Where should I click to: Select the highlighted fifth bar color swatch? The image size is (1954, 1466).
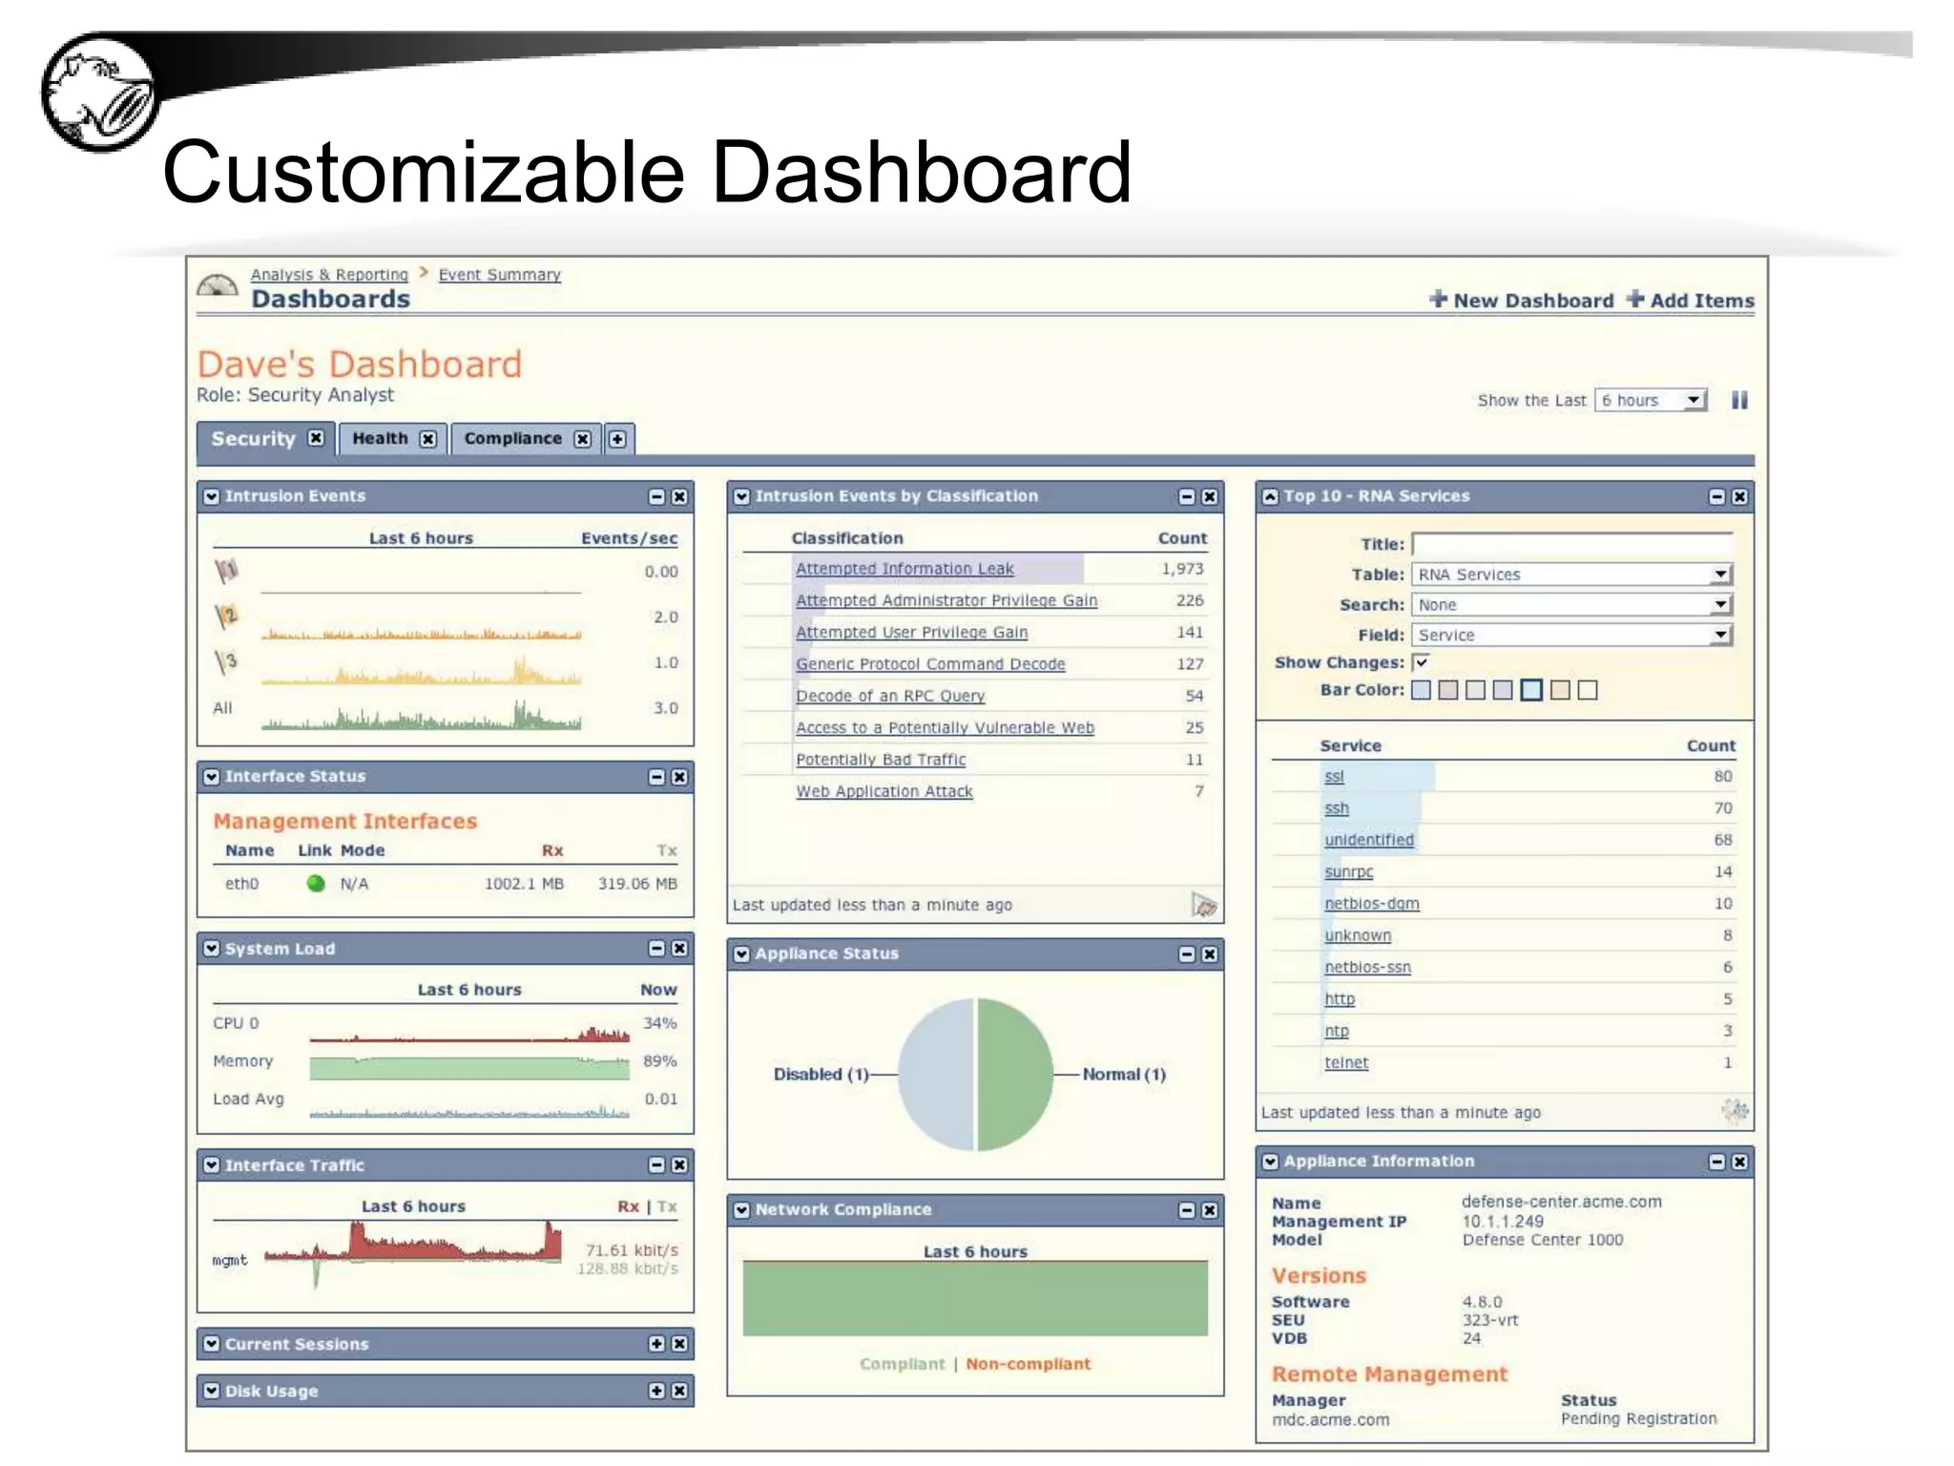click(x=1531, y=690)
